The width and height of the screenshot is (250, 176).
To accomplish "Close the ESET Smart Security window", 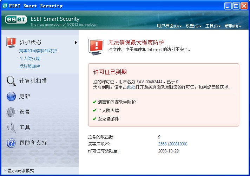I will (x=244, y=6).
